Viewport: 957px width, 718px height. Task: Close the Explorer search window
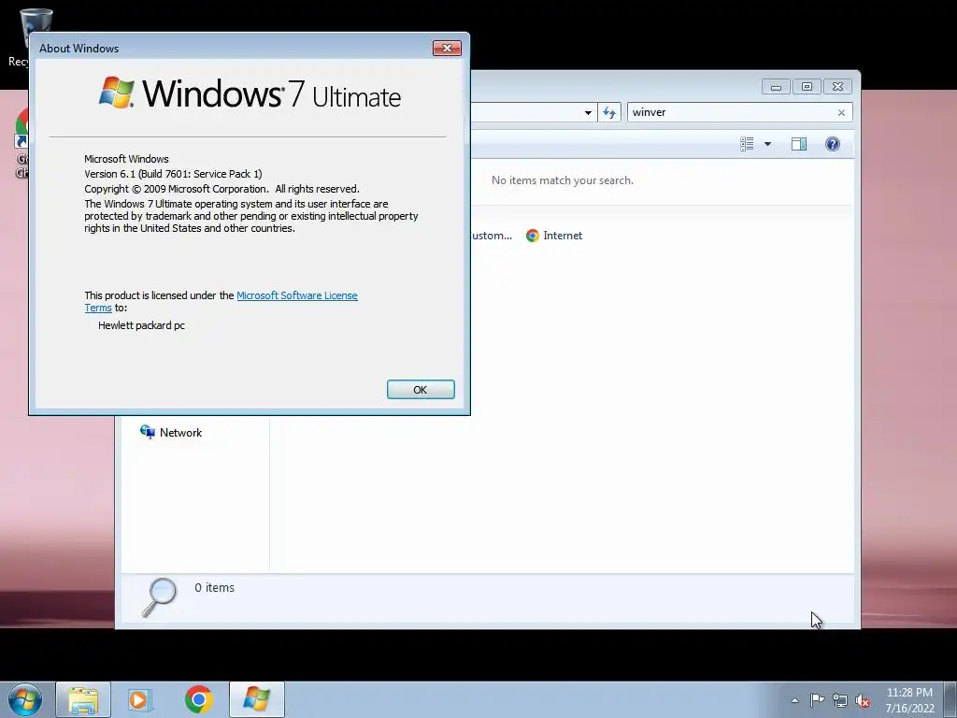(x=838, y=87)
